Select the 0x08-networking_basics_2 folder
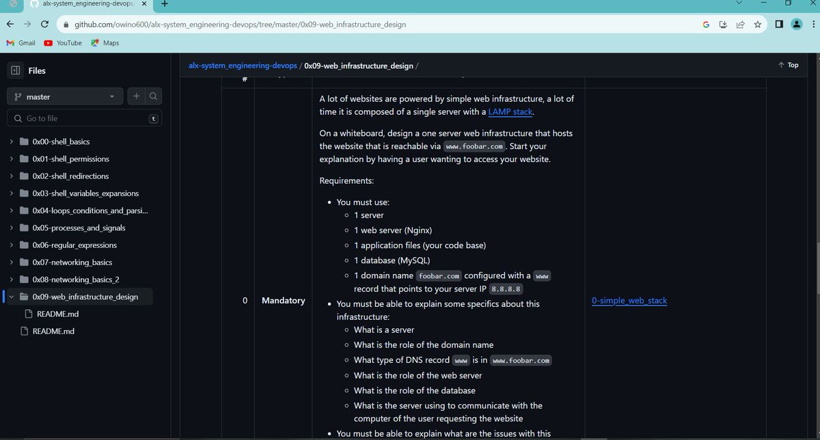 (76, 279)
